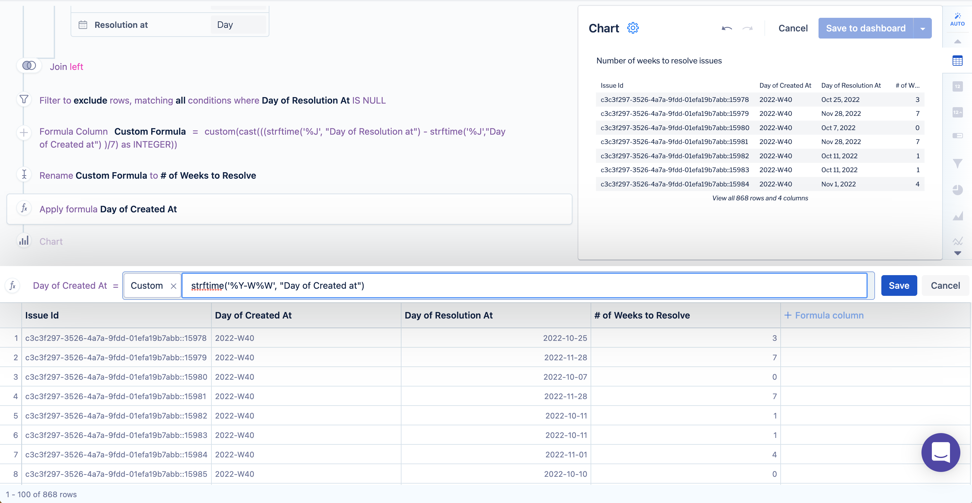Click the undo arrow in Chart panel
The width and height of the screenshot is (972, 503).
[727, 28]
